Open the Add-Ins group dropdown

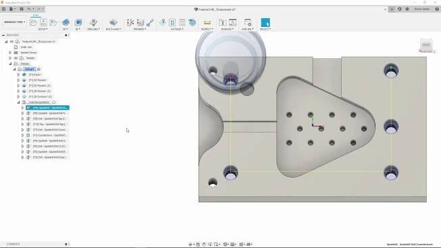pos(247,29)
